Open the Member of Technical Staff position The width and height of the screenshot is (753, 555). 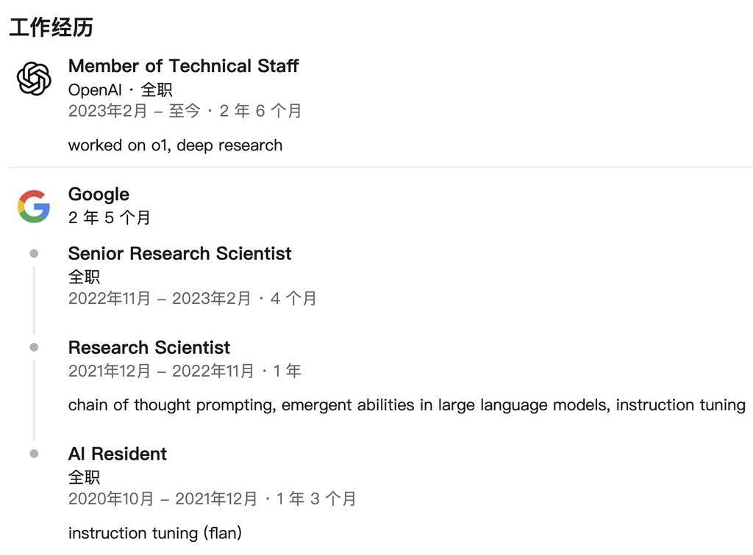[x=183, y=66]
